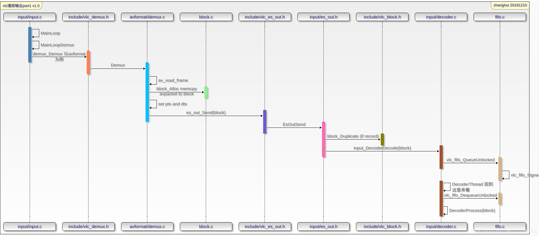Click bottom include/vlc_es_out.h participant box
539x236 pixels.
click(x=265, y=227)
